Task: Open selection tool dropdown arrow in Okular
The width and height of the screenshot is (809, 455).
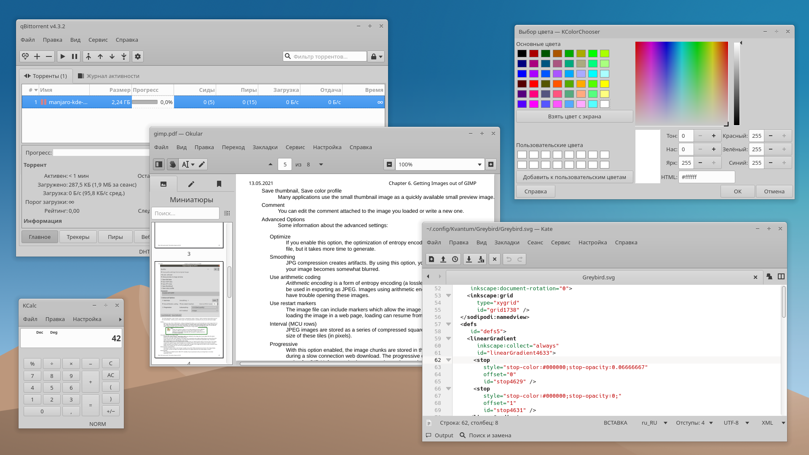Action: tap(193, 164)
